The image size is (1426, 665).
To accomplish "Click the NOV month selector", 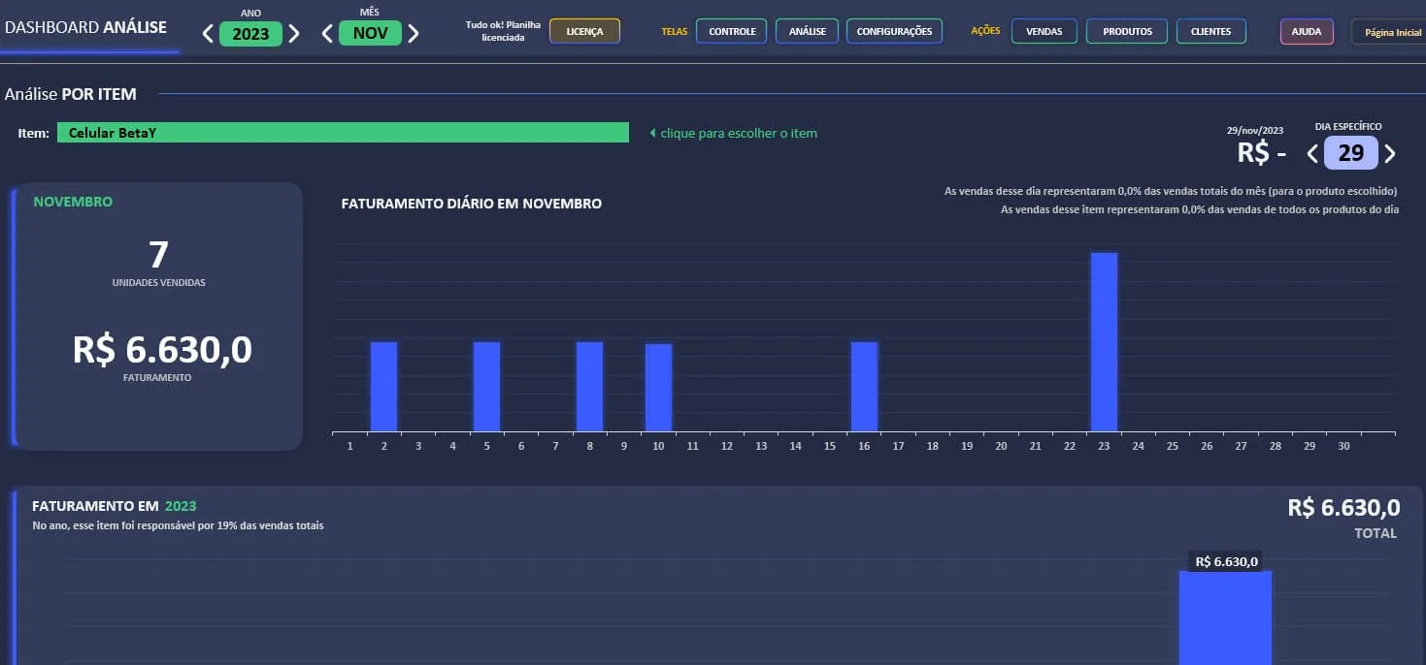I will coord(370,33).
